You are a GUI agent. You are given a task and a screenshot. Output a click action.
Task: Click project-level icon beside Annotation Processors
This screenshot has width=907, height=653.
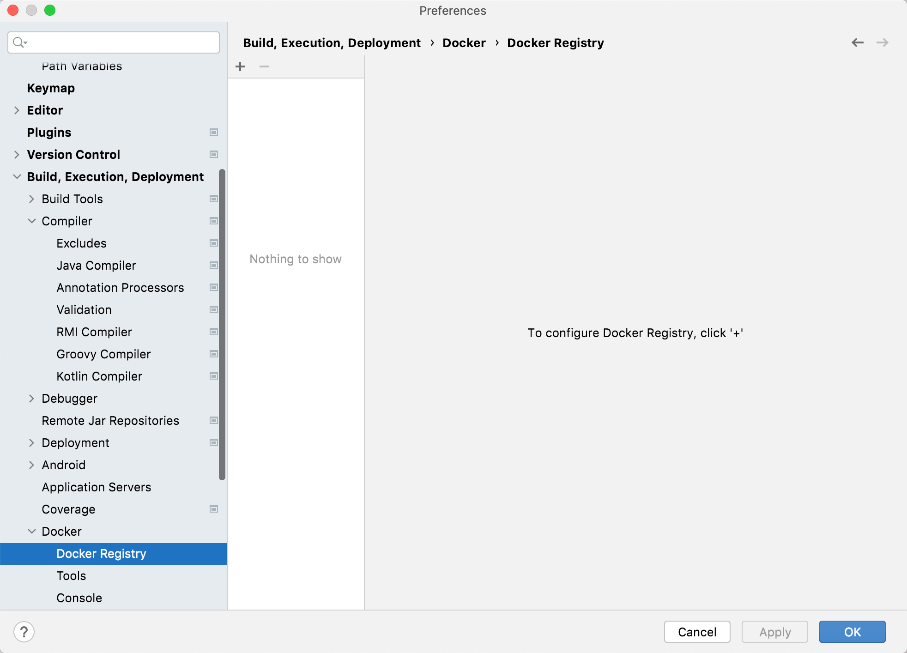pyautogui.click(x=214, y=288)
